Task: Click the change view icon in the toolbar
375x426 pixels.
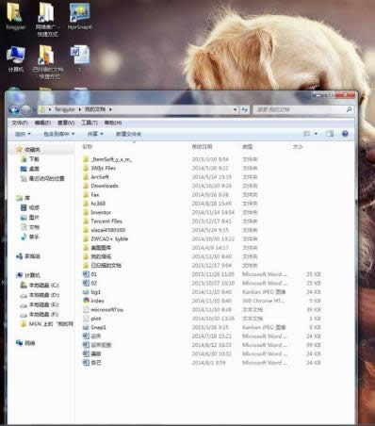Action: point(307,134)
